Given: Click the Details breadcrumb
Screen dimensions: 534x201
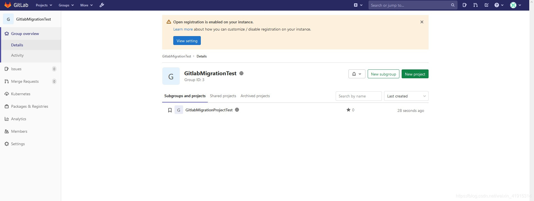Looking at the screenshot, I should 202,56.
